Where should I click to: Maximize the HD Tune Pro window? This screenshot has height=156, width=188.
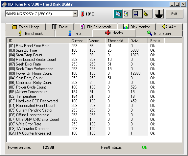[x=177, y=4]
